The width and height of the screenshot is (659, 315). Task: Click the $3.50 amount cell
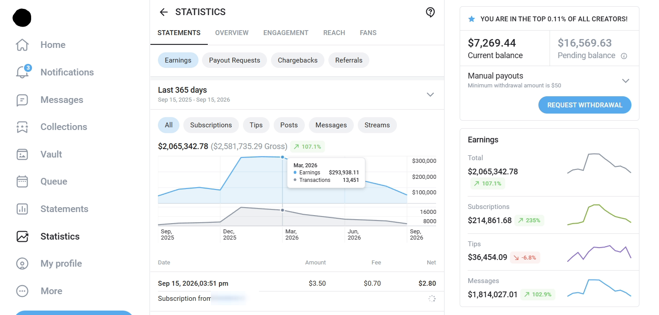(317, 283)
